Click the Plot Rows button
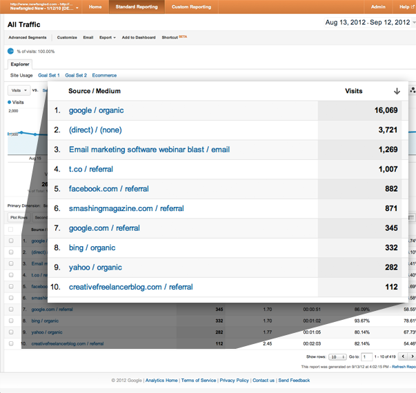The height and width of the screenshot is (393, 416). [x=19, y=217]
